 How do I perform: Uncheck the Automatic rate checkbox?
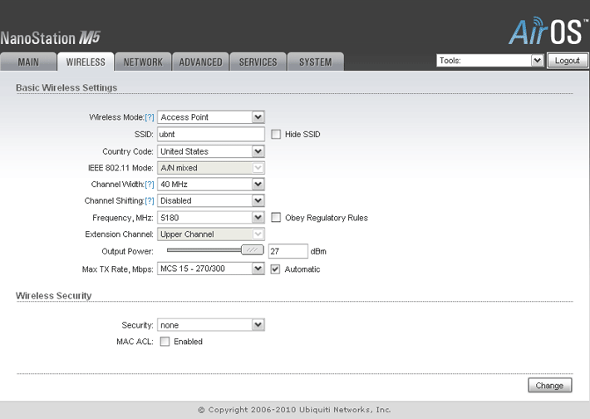pos(275,269)
